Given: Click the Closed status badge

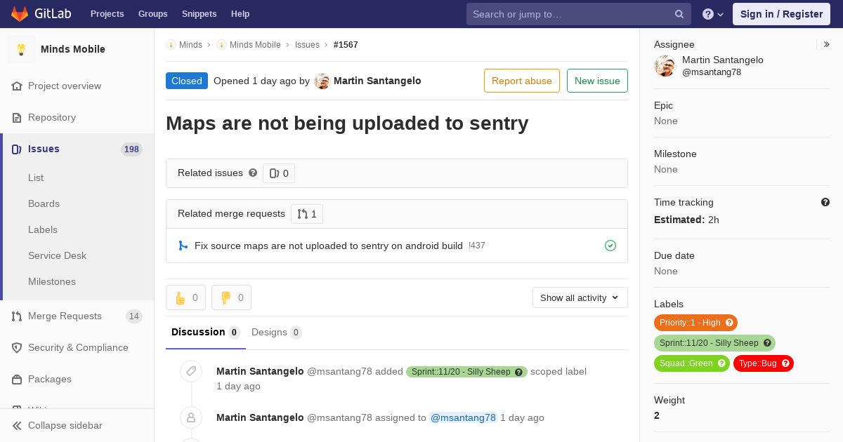Looking at the screenshot, I should pyautogui.click(x=187, y=81).
